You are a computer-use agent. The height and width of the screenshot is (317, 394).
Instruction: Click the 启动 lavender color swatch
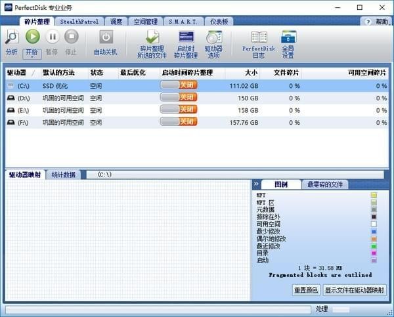[x=374, y=261]
